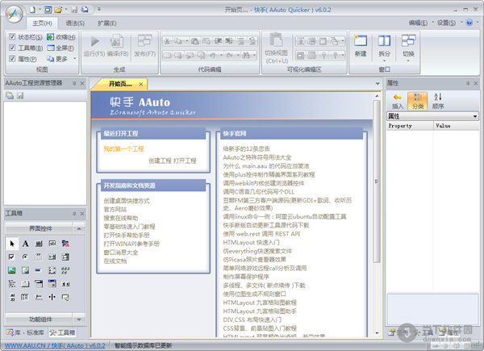
Task: Click the scrollbar down arrow on start page
Action: [x=377, y=333]
